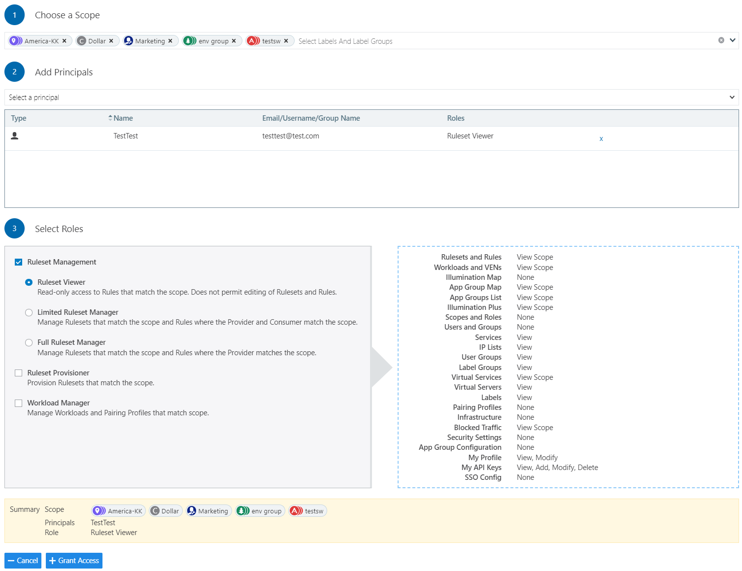Remove the America-KK label from scope
742x571 pixels.
[65, 41]
